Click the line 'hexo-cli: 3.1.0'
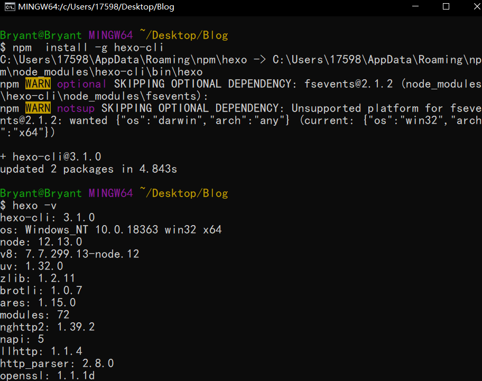 coord(48,218)
